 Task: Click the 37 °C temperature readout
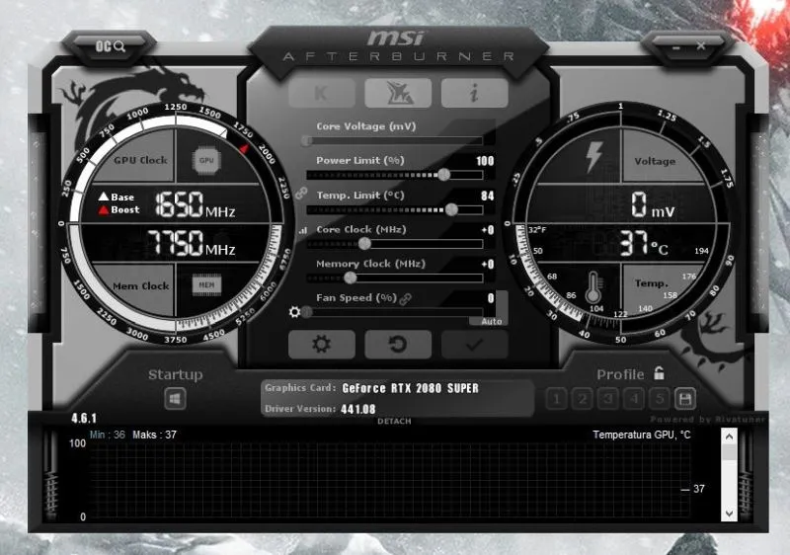click(x=644, y=243)
